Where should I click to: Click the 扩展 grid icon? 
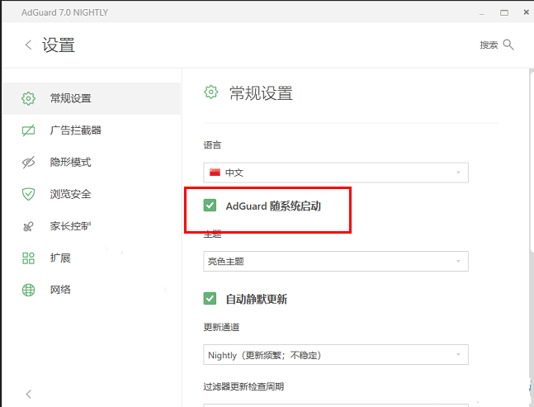28,258
